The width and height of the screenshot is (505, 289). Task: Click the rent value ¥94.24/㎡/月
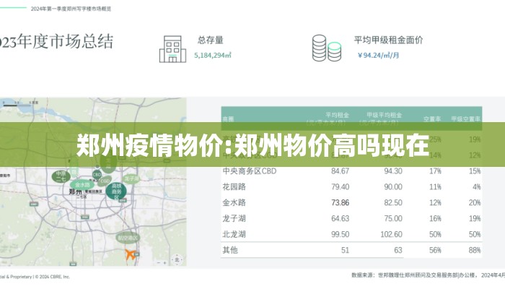[378, 56]
